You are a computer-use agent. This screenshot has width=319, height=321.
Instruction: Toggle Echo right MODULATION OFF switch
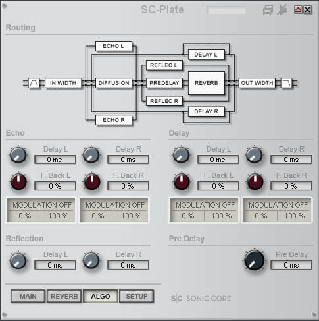coord(115,205)
